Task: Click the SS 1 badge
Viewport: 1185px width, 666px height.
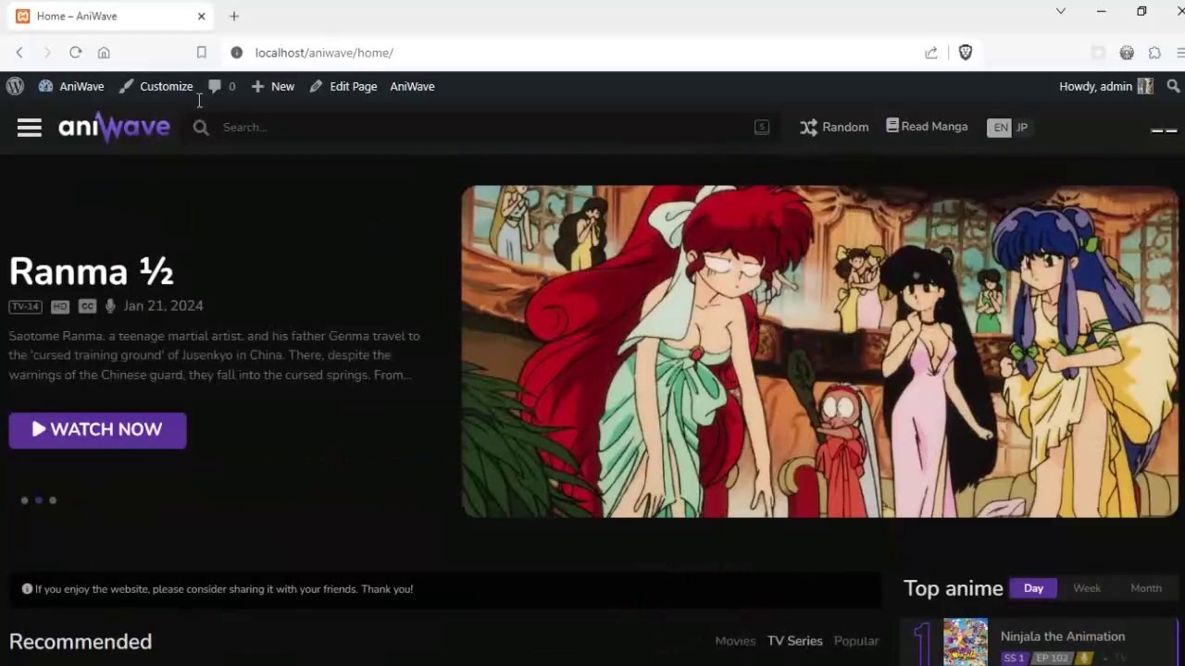Action: (x=1015, y=659)
